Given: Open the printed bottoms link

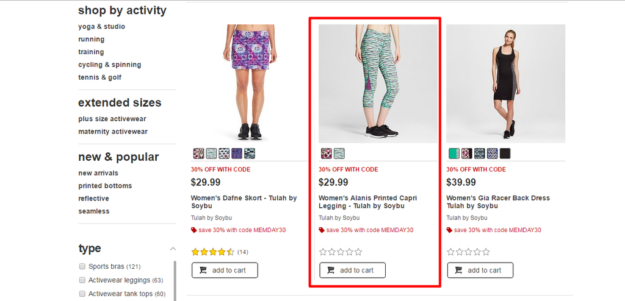Looking at the screenshot, I should pyautogui.click(x=105, y=186).
